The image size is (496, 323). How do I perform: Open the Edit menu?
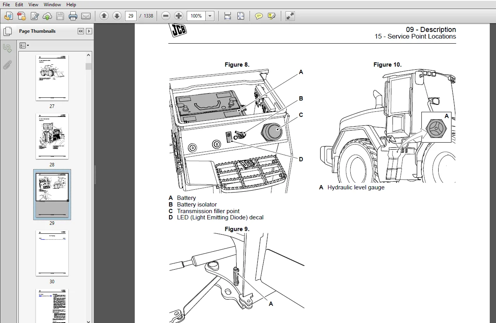point(19,5)
